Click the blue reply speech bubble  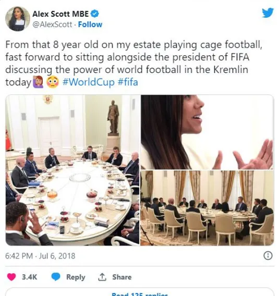[56, 277]
